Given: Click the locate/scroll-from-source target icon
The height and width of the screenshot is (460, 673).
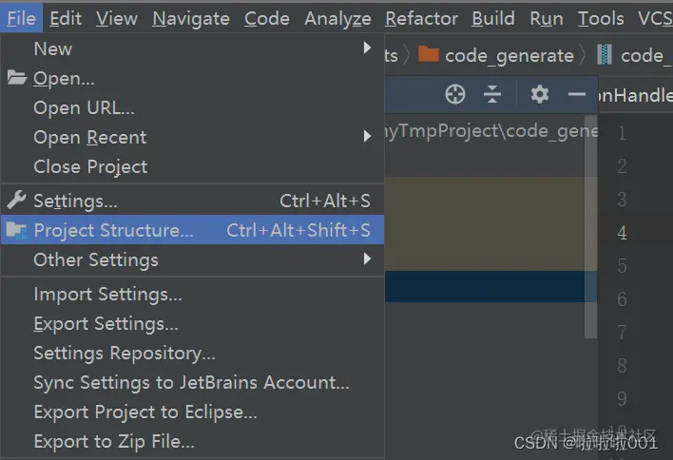Looking at the screenshot, I should click(x=455, y=93).
